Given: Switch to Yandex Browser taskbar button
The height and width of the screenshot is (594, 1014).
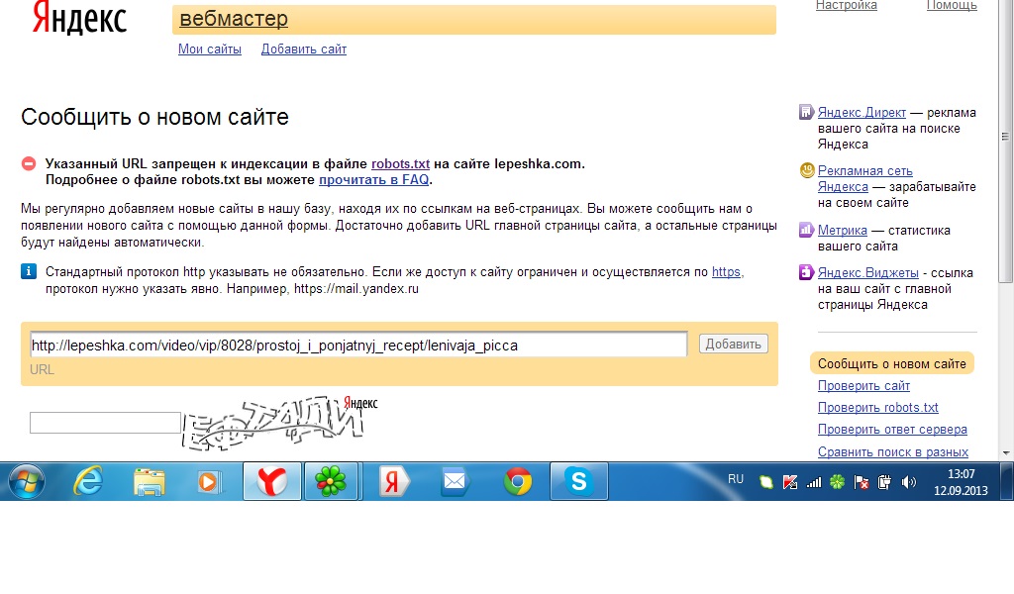Looking at the screenshot, I should (x=271, y=481).
